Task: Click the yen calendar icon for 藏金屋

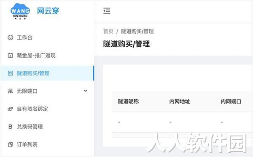Action: pyautogui.click(x=10, y=56)
